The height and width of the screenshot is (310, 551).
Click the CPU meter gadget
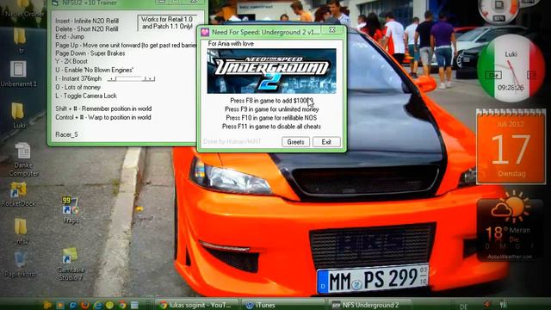[x=499, y=10]
